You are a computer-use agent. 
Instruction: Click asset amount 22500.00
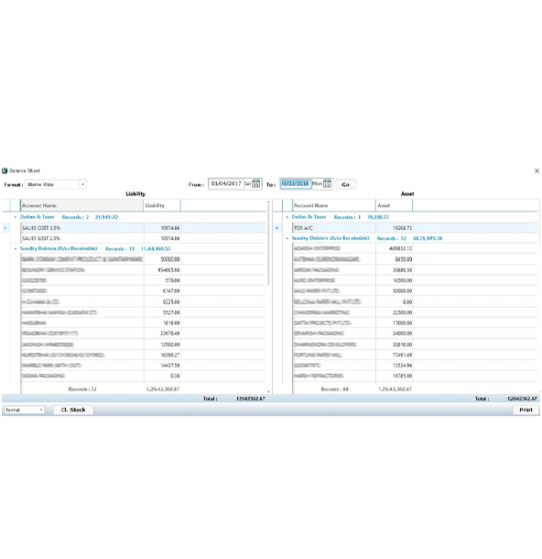[x=403, y=312]
